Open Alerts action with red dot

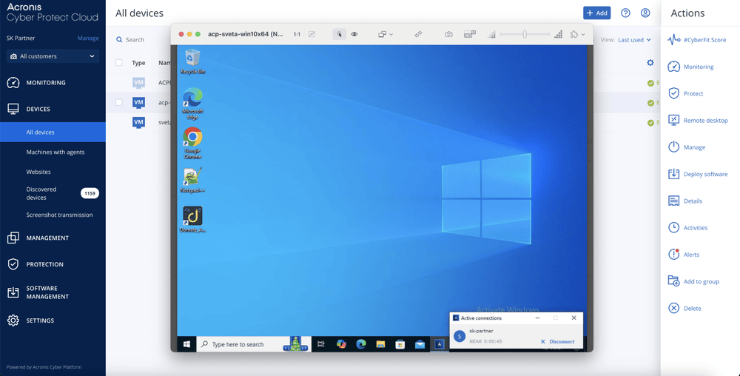click(x=683, y=255)
